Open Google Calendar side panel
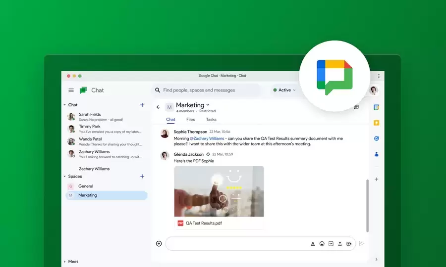This screenshot has width=446, height=267. 376,107
